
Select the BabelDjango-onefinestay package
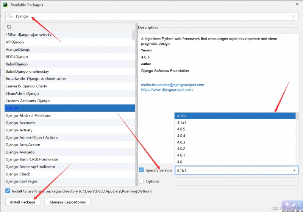(x=70, y=72)
